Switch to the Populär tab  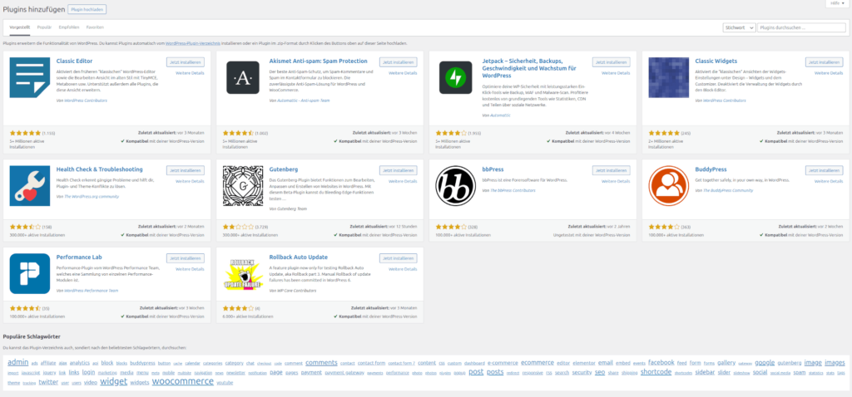tap(45, 27)
